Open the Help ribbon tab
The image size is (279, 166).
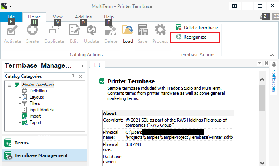[x=109, y=17]
